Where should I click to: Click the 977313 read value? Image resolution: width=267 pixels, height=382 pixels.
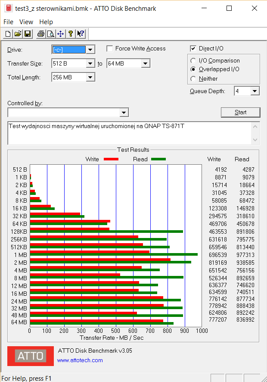click(x=245, y=255)
